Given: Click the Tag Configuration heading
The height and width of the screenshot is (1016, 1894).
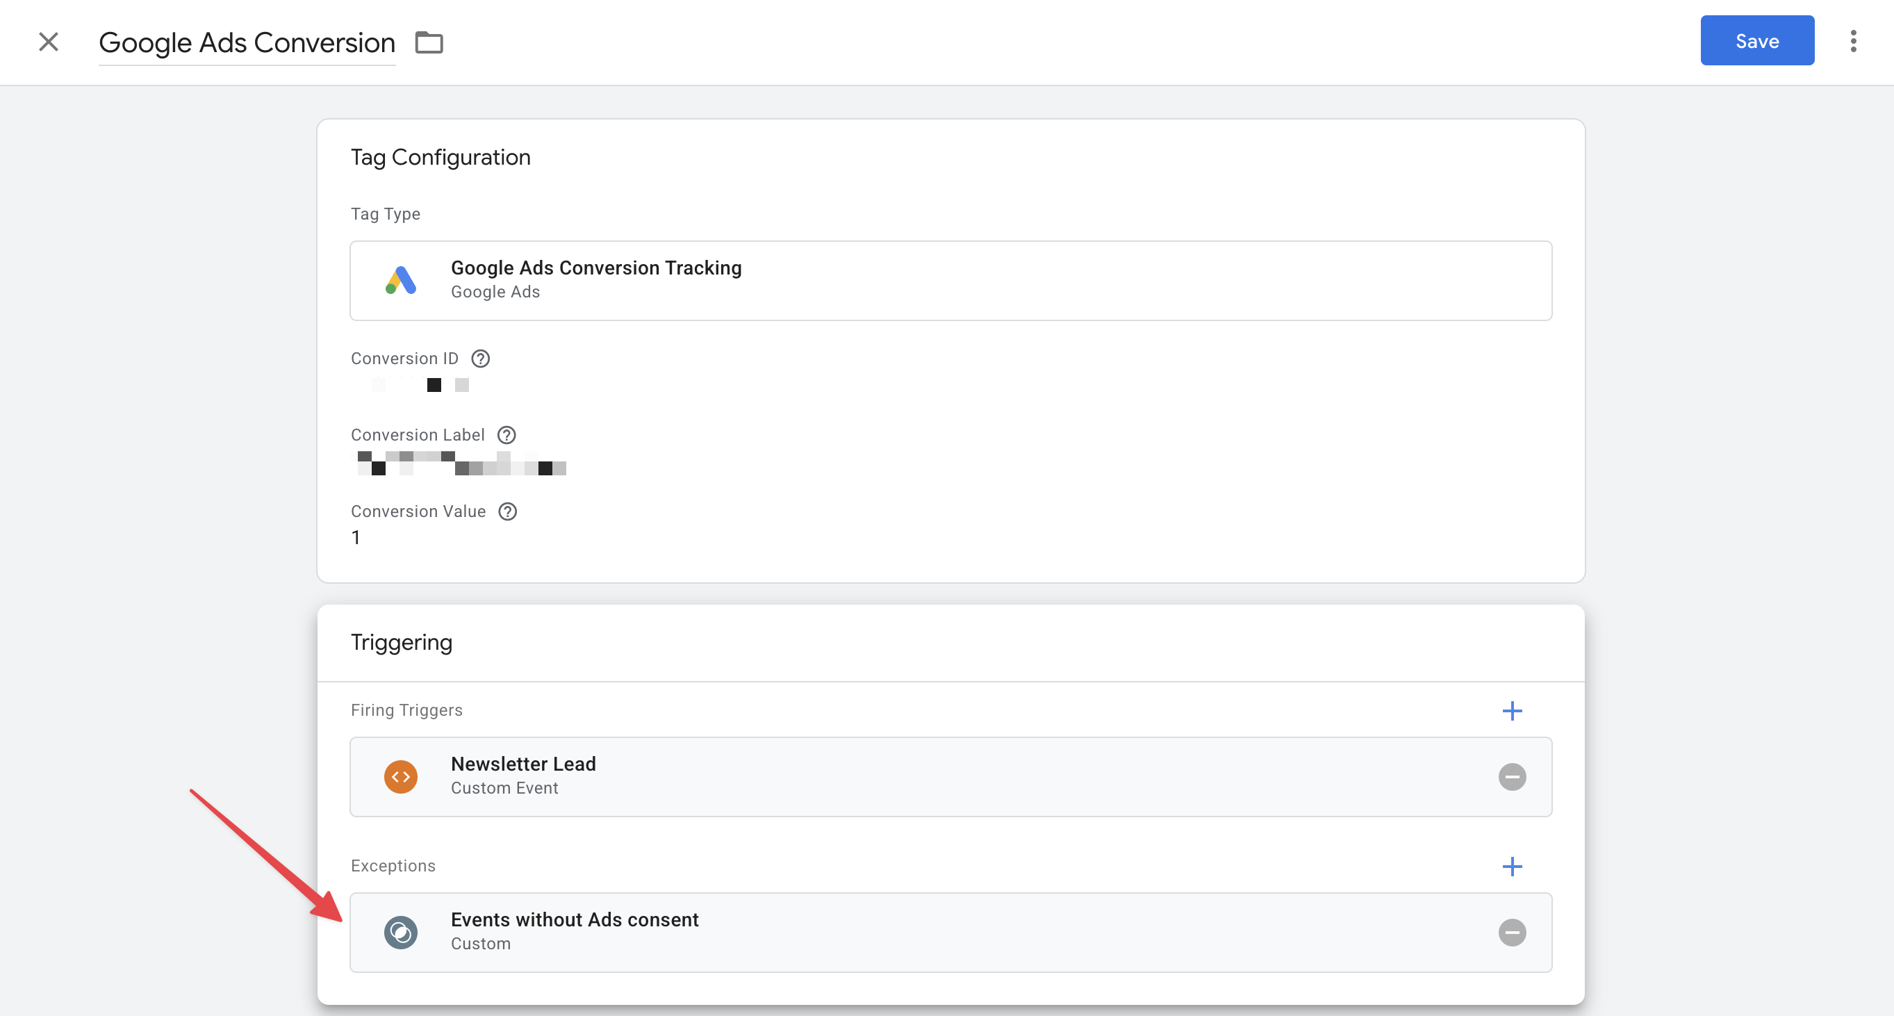Looking at the screenshot, I should click(x=440, y=157).
